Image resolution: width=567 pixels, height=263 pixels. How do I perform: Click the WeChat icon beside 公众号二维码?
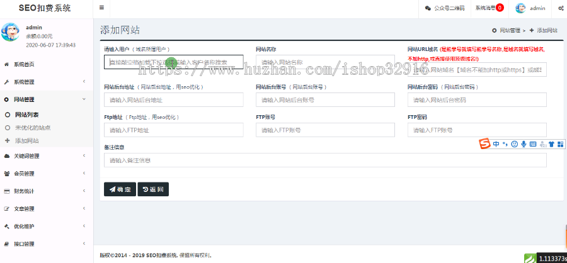click(428, 8)
